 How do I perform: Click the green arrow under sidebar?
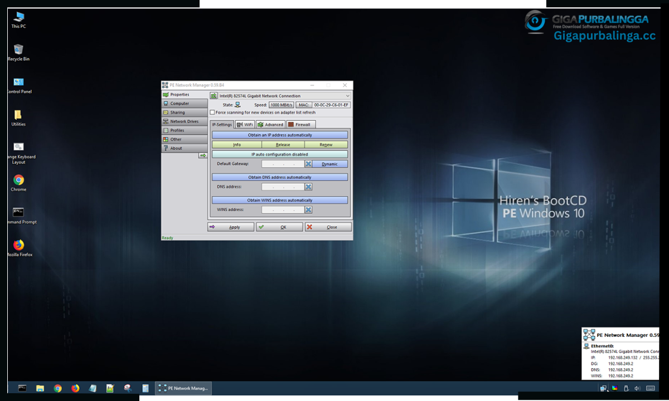click(x=203, y=155)
